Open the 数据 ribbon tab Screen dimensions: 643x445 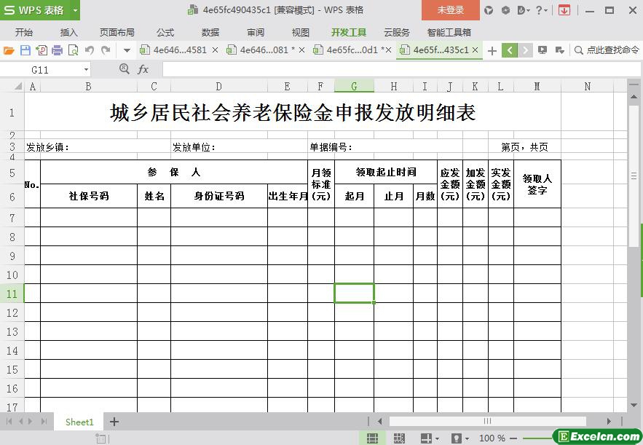(x=210, y=32)
